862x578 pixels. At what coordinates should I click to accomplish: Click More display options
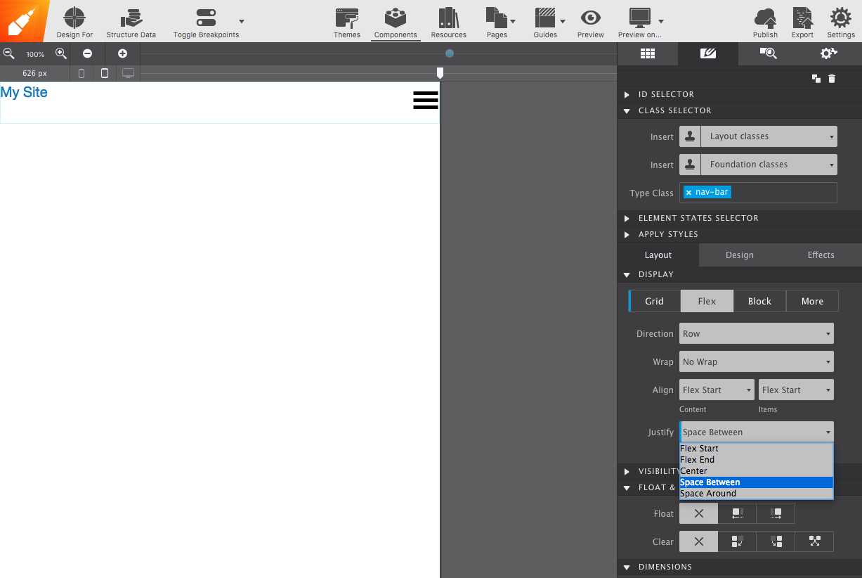pos(812,301)
